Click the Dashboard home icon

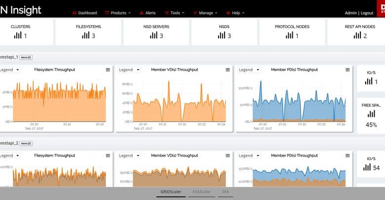[75, 13]
